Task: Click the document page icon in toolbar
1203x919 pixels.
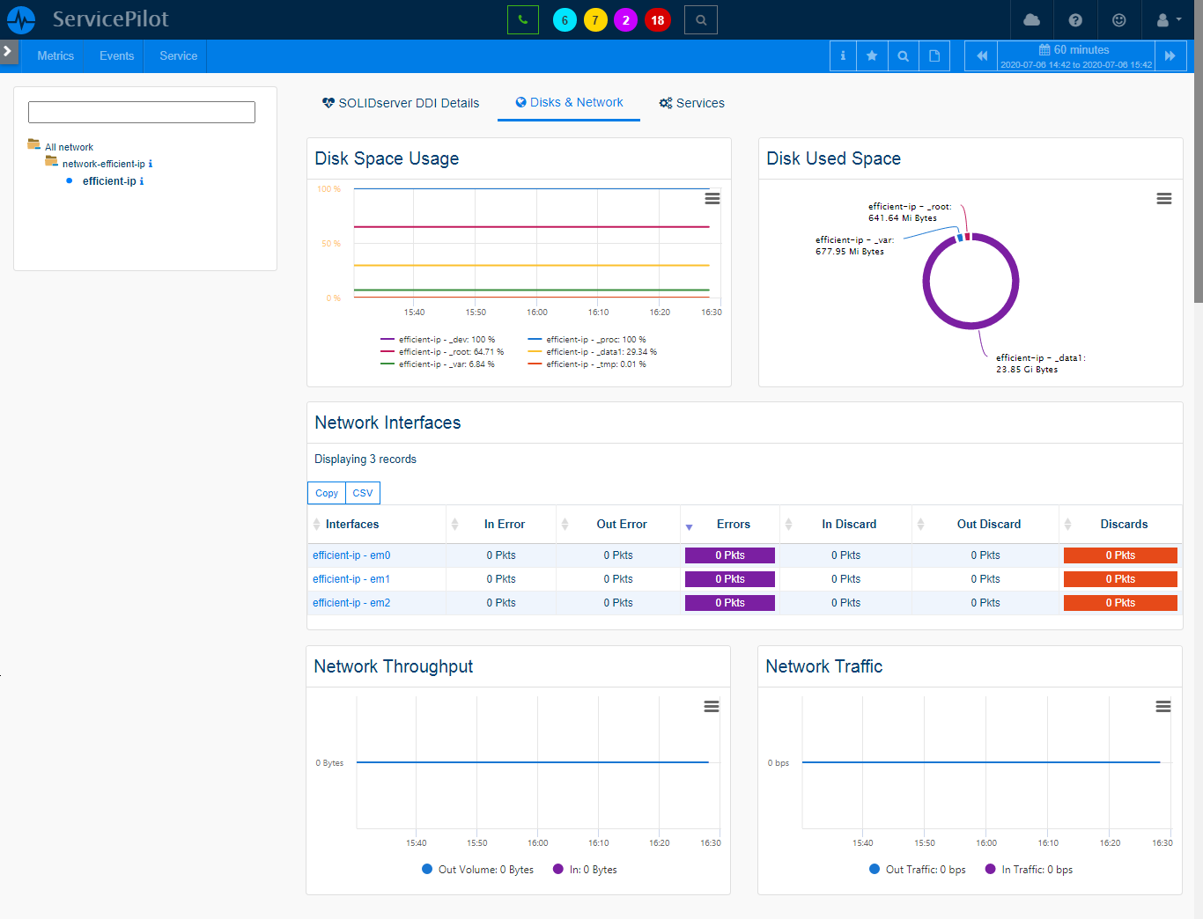Action: pos(934,56)
